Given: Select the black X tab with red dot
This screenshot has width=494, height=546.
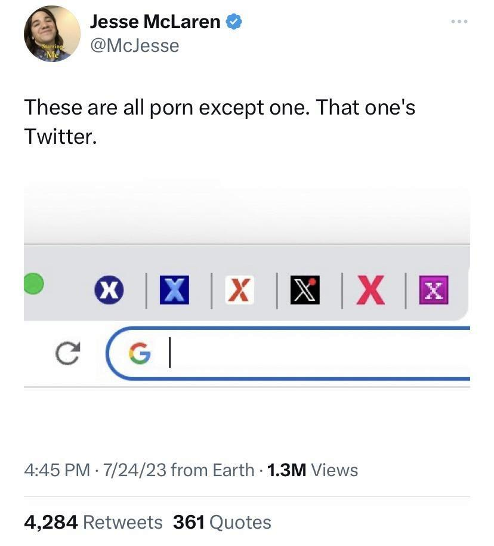Looking at the screenshot, I should (x=305, y=290).
